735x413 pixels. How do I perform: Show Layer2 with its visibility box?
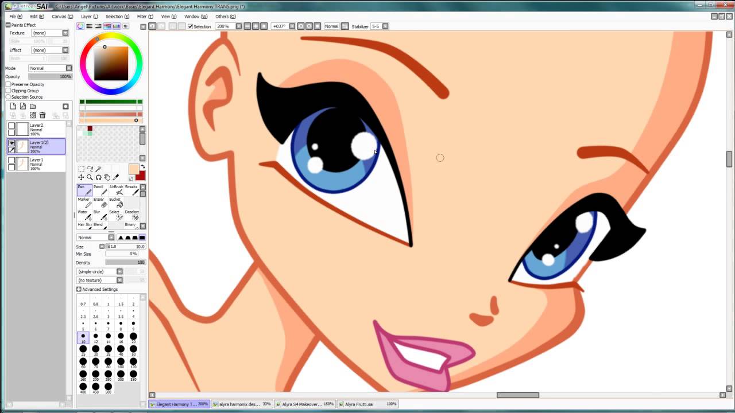11,126
